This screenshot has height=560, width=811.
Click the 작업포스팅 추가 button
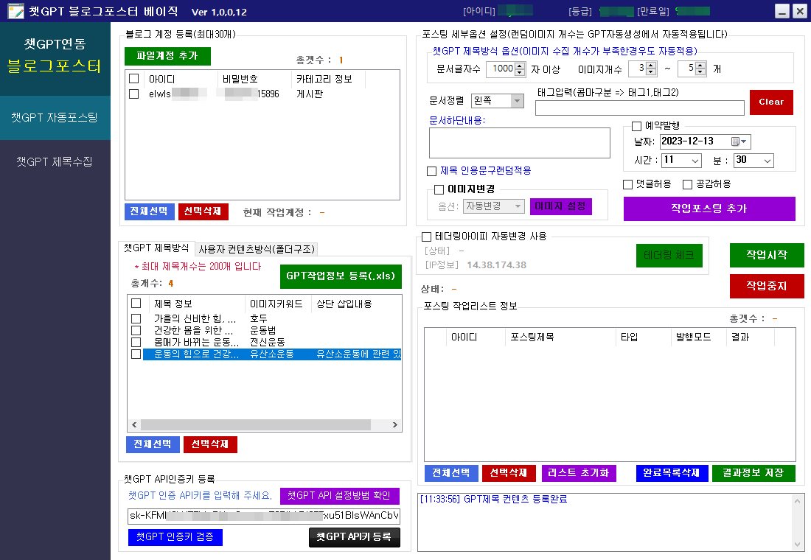tap(709, 209)
